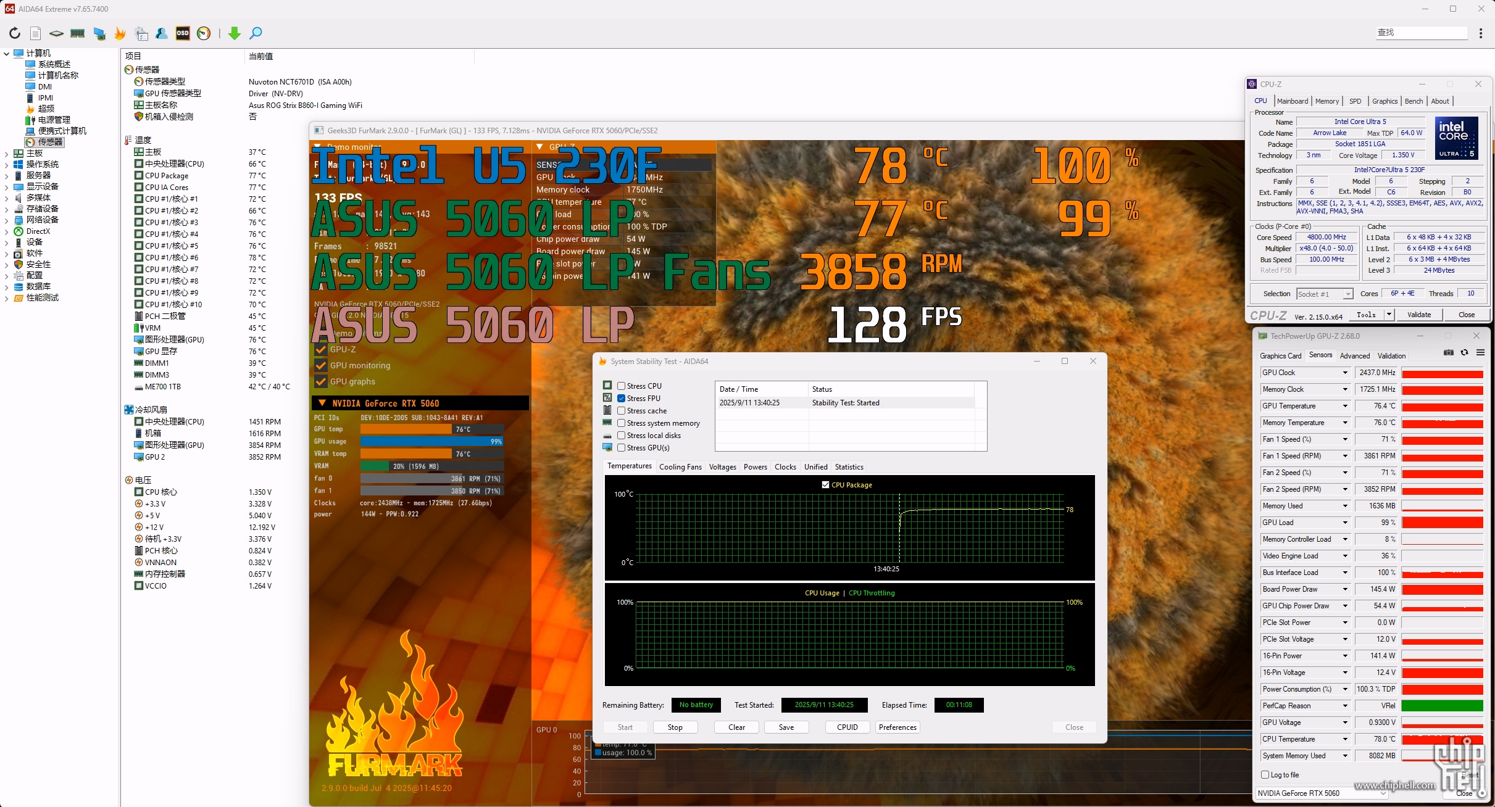Uncheck the Stress FPU checkbox
The width and height of the screenshot is (1495, 807).
[x=622, y=399]
